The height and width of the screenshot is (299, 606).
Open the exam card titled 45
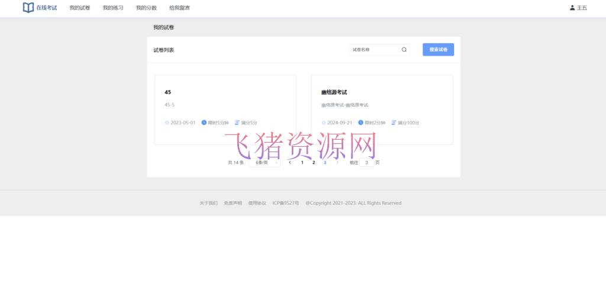pos(225,110)
